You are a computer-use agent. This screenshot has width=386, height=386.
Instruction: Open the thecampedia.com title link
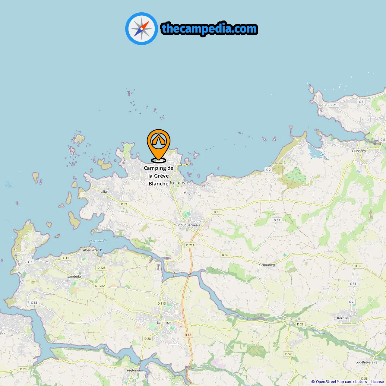(x=209, y=29)
